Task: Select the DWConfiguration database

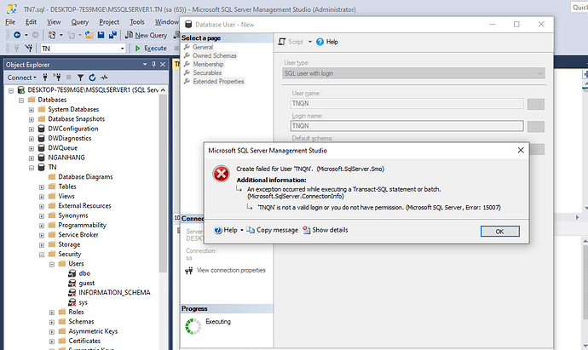Action: (x=72, y=129)
